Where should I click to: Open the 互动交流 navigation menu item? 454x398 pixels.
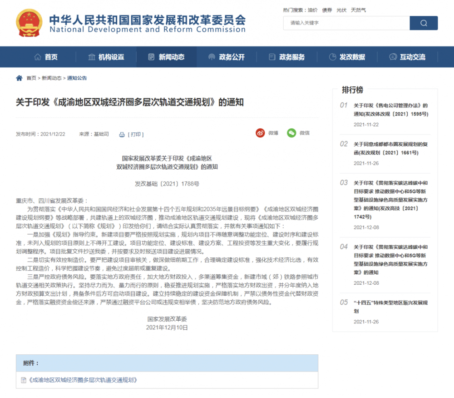[413, 57]
